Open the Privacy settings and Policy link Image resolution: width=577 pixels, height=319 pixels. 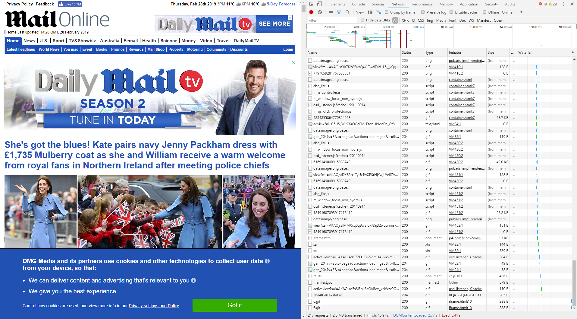coord(154,306)
